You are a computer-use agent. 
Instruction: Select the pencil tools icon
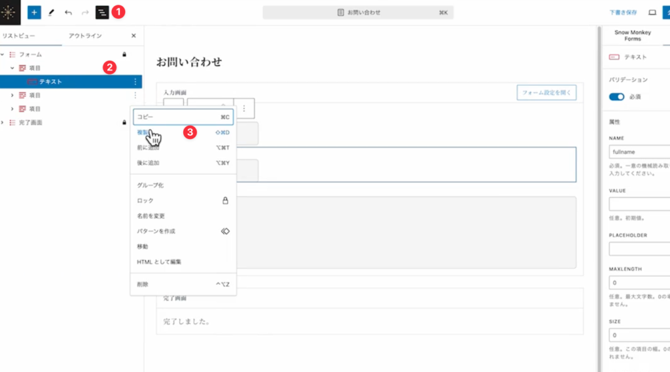51,12
